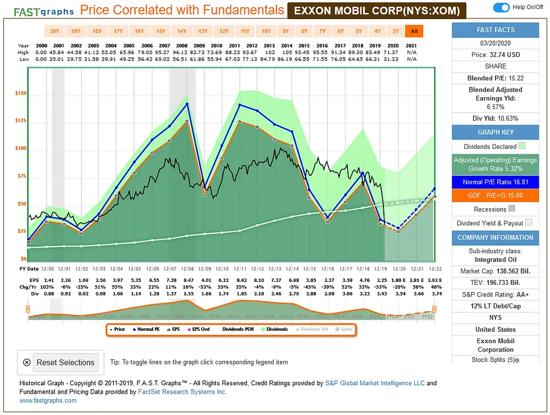Select the 15Y time range tab
The width and height of the screenshot is (550, 415).
161,31
